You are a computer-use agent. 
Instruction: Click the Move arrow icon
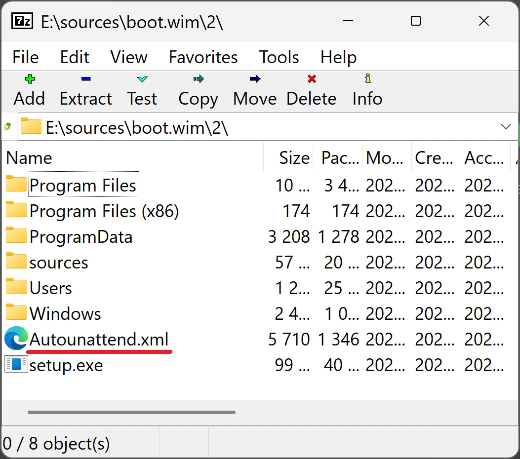coord(255,79)
